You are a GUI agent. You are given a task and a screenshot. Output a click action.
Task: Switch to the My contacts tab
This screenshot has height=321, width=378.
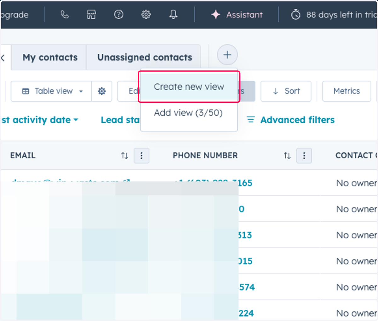coord(50,57)
